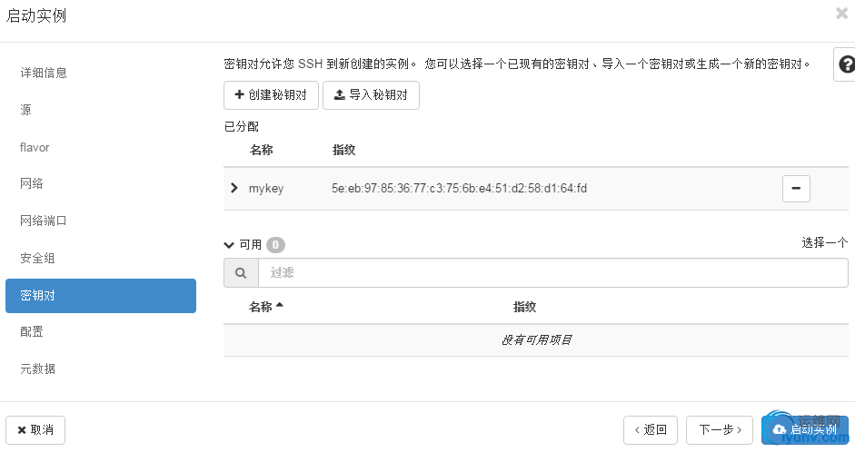Go to the flavor step

click(35, 147)
